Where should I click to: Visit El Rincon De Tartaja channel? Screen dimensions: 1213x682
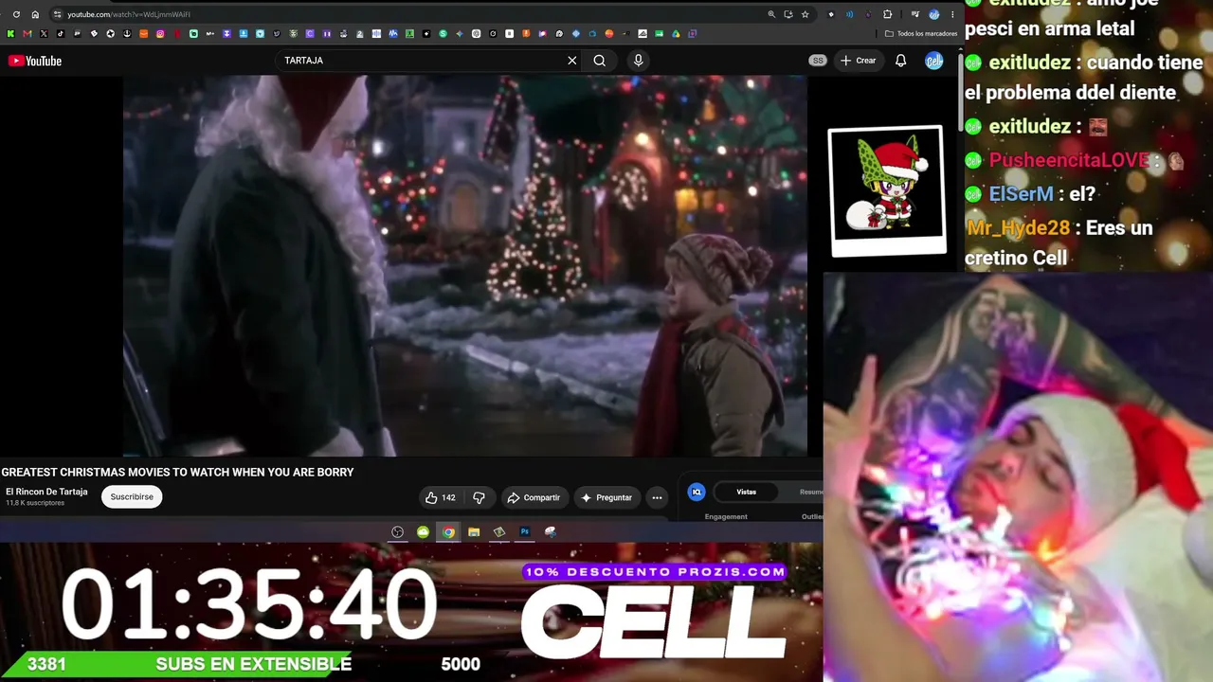point(46,492)
